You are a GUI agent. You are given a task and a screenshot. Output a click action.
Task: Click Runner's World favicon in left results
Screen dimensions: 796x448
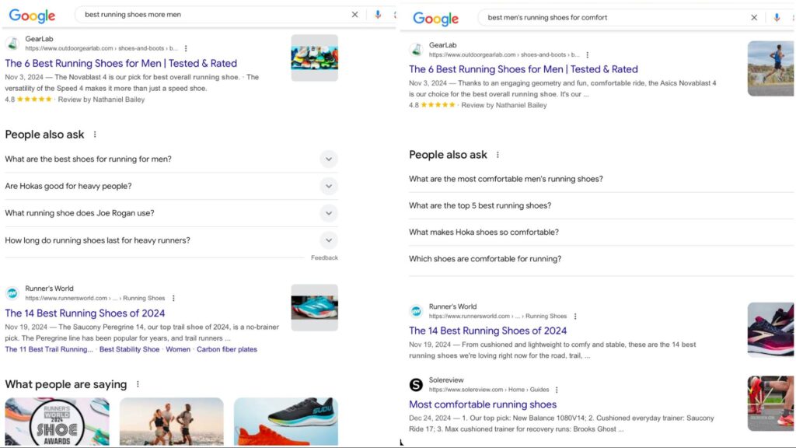tap(12, 293)
